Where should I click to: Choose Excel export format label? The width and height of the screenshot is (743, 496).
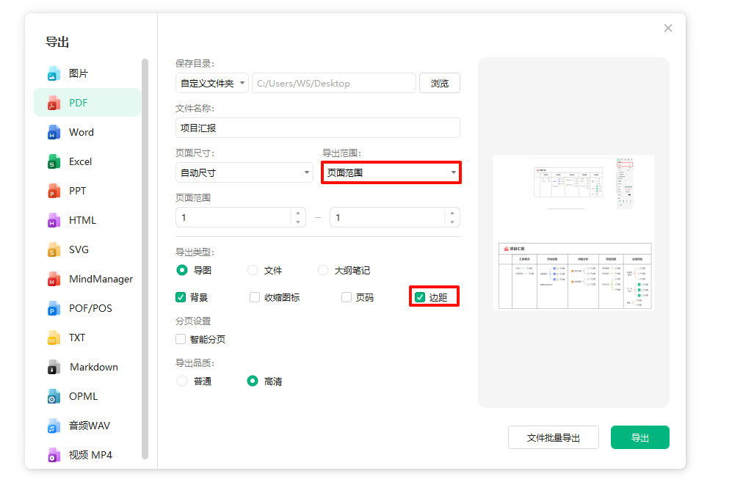click(81, 161)
